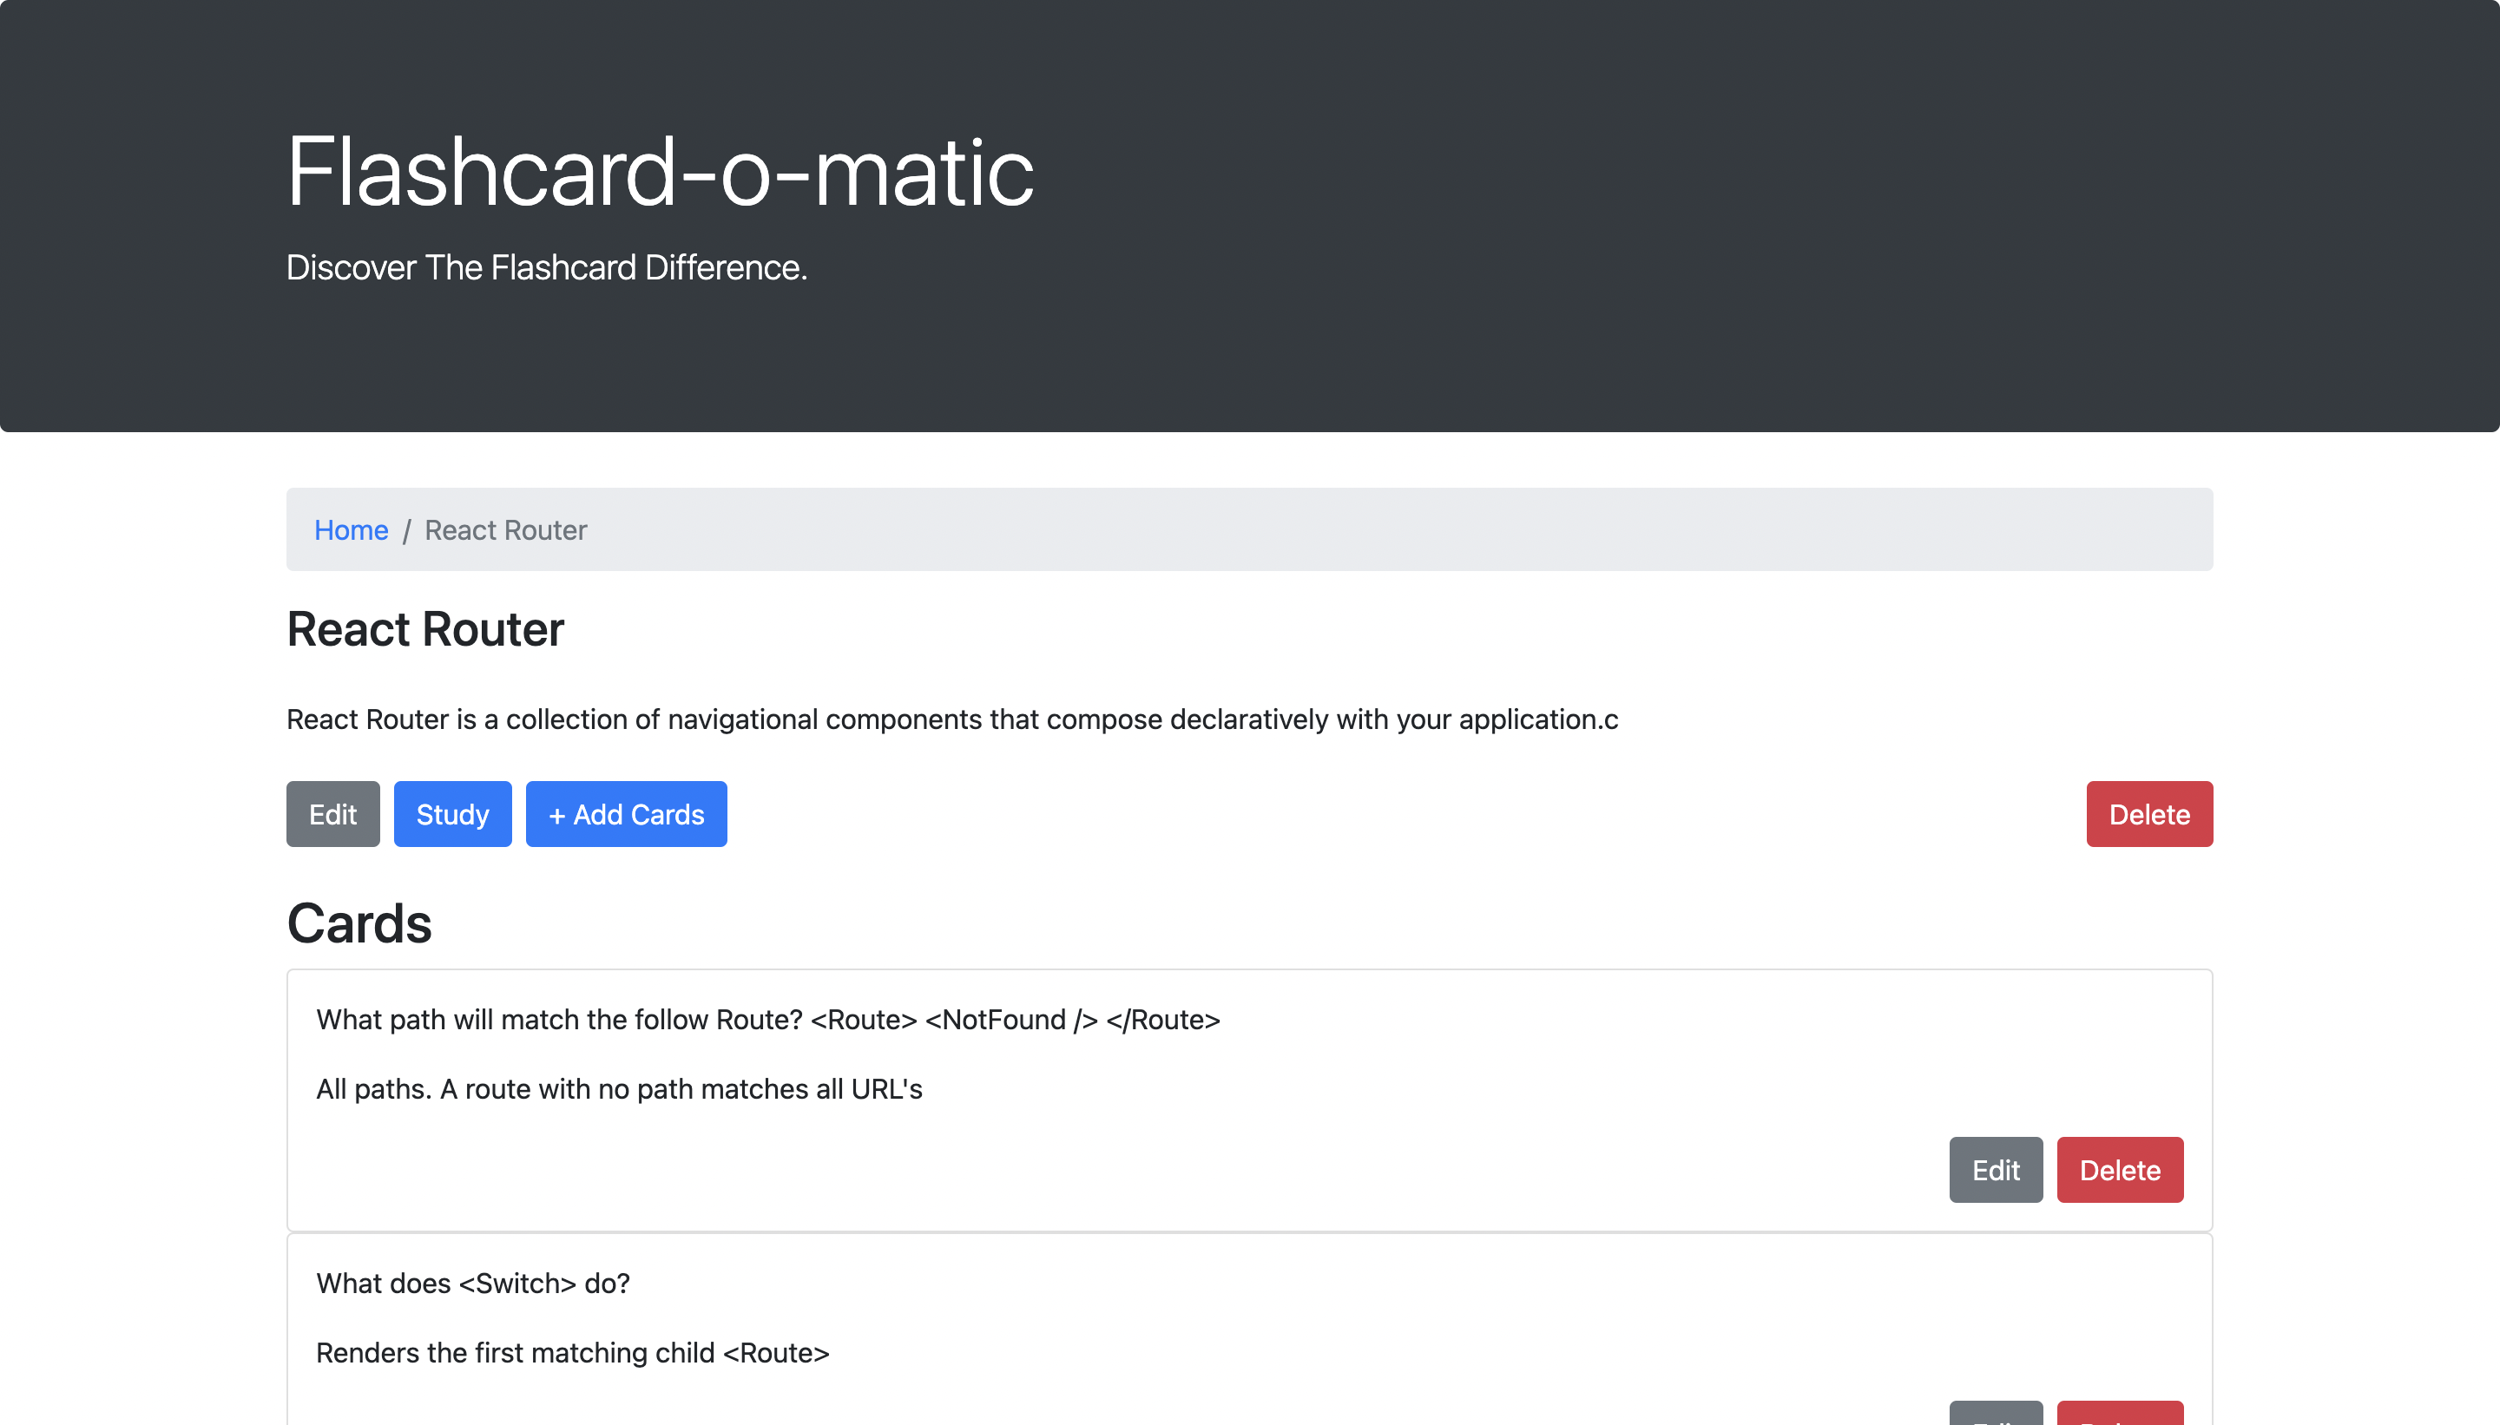Image resolution: width=2500 pixels, height=1425 pixels.
Task: Select the React Router breadcrumb label
Action: coord(504,529)
